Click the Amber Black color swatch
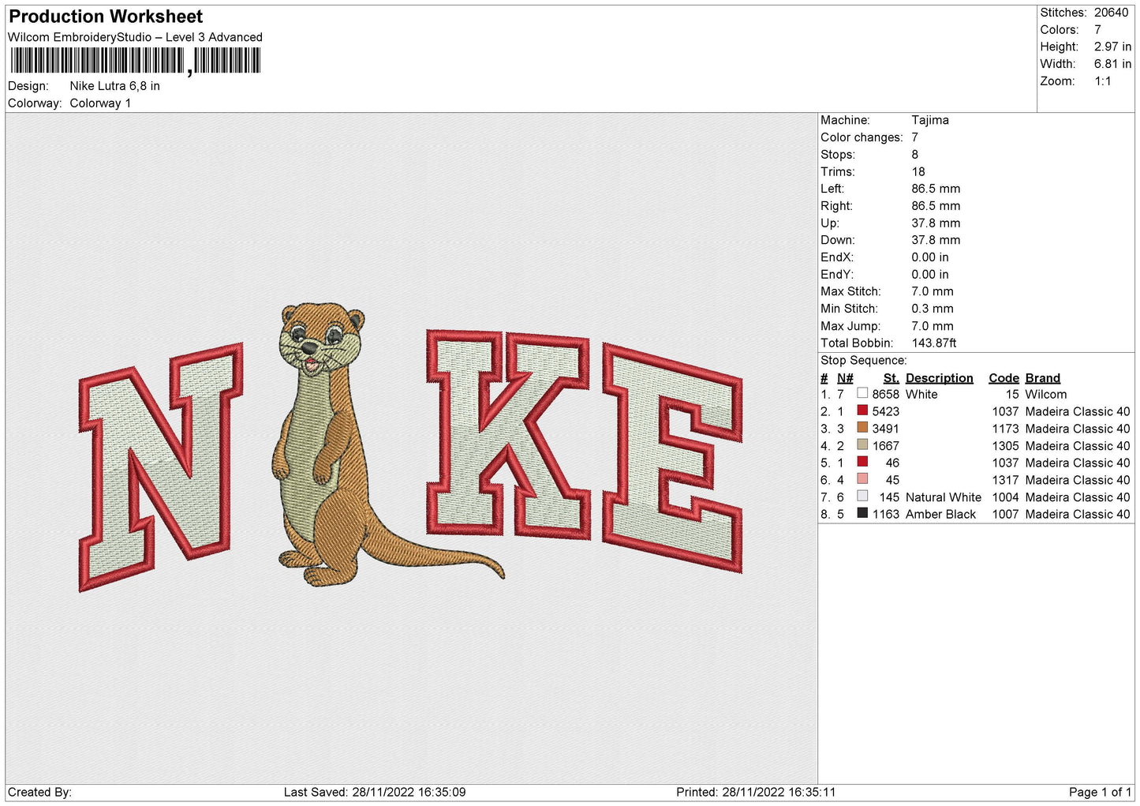 pos(862,513)
